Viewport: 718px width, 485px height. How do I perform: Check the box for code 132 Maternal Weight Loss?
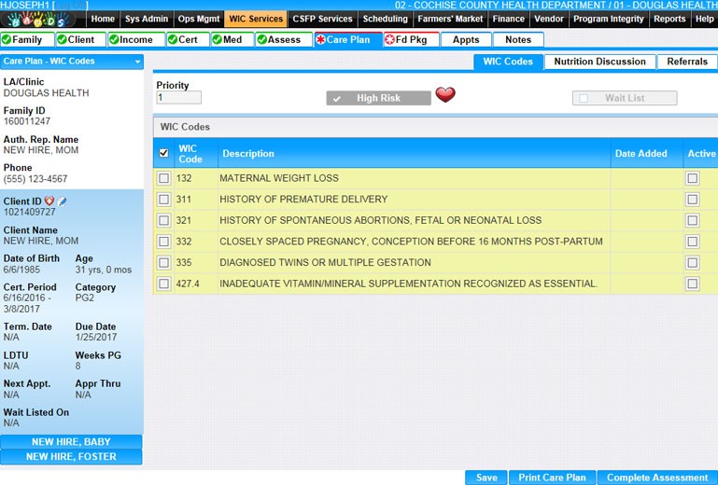point(164,178)
